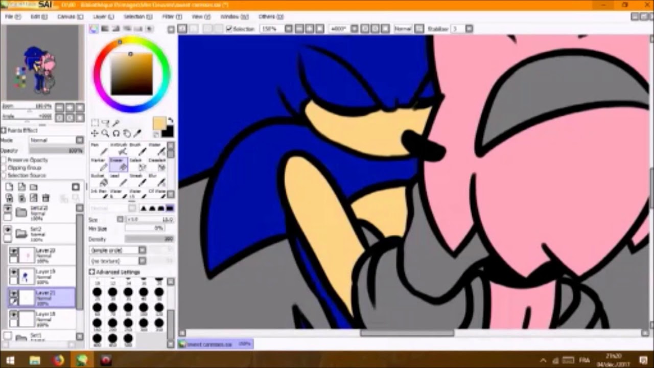Enable Clipping Group checkbox
654x368 pixels.
point(4,168)
